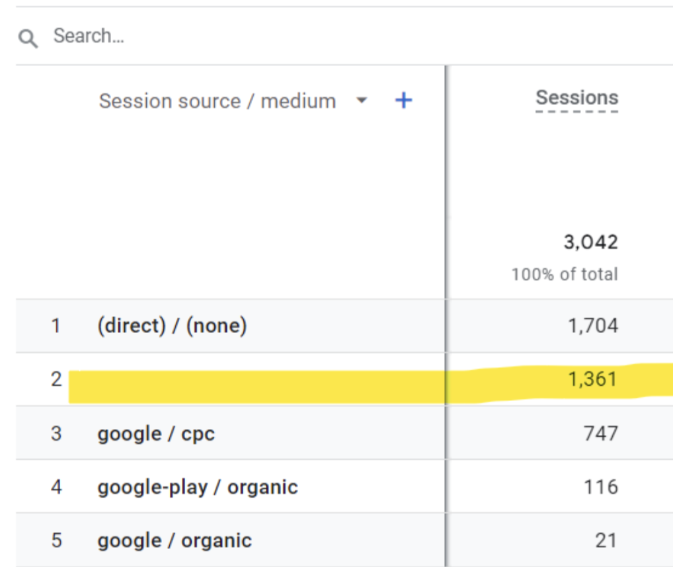Screen dimensions: 673x567
Task: Click the search magnifier icon
Action: 28,38
